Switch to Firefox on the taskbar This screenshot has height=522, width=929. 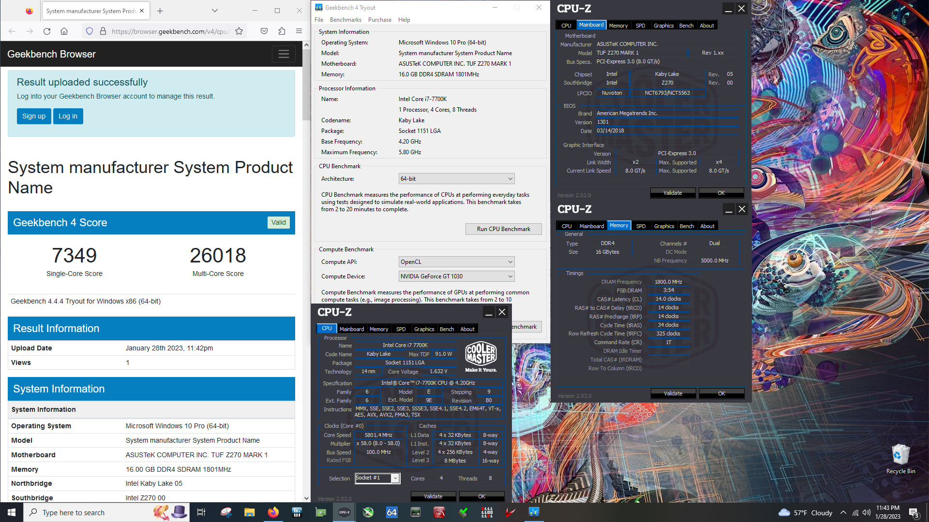[273, 512]
